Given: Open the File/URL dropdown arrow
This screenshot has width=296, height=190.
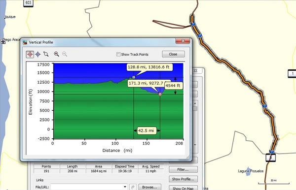Looking at the screenshot, I should [125, 187].
